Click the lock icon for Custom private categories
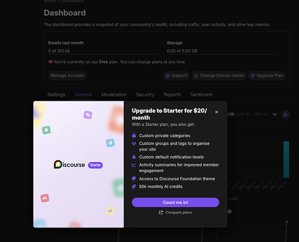299x242 pixels. pos(134,136)
